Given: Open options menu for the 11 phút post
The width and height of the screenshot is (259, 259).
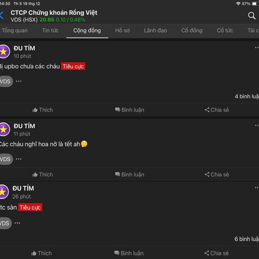Looking at the screenshot, I should (256, 125).
